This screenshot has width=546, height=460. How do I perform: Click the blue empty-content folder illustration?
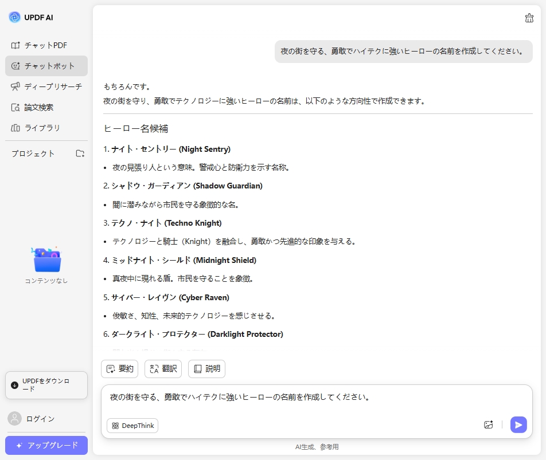tap(46, 260)
